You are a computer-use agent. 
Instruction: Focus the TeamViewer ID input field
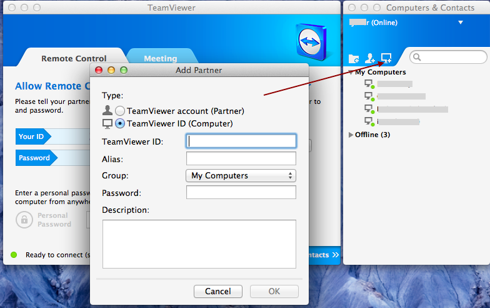point(241,141)
